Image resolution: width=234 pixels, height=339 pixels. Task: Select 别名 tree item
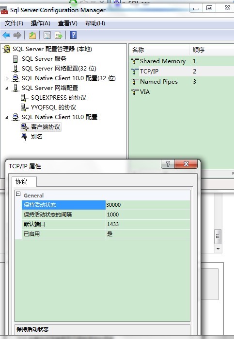(x=37, y=137)
